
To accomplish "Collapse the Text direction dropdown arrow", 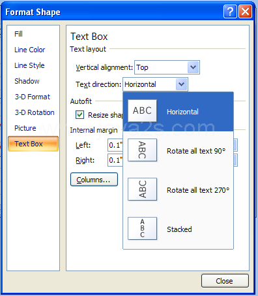I will tap(181, 84).
